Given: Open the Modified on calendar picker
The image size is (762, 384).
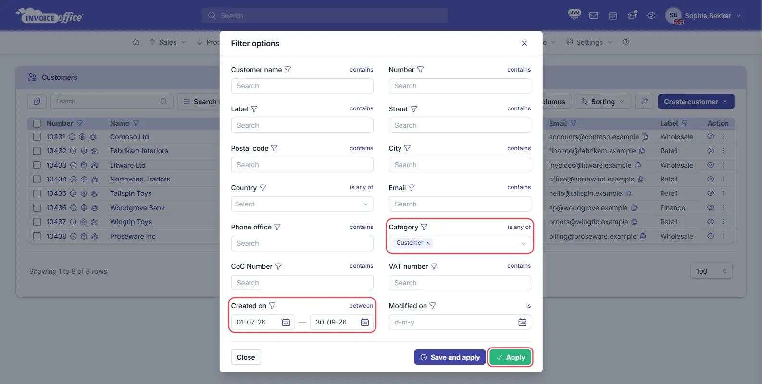Looking at the screenshot, I should 523,322.
